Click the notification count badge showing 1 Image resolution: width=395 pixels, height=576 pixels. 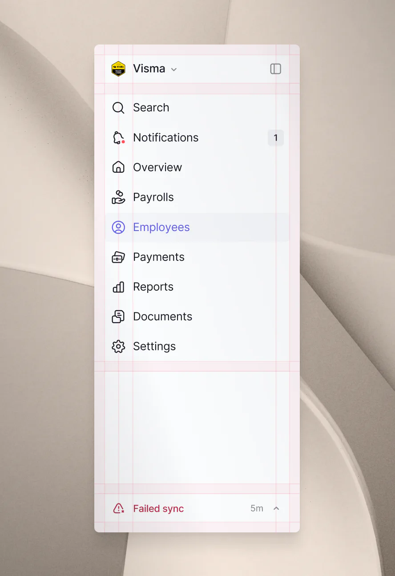tap(276, 138)
